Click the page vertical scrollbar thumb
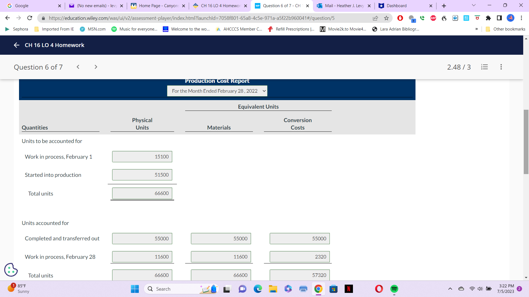Image resolution: width=529 pixels, height=297 pixels. [526, 142]
